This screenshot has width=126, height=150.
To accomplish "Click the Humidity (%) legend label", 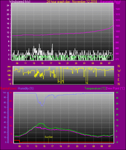I will 26,88.
